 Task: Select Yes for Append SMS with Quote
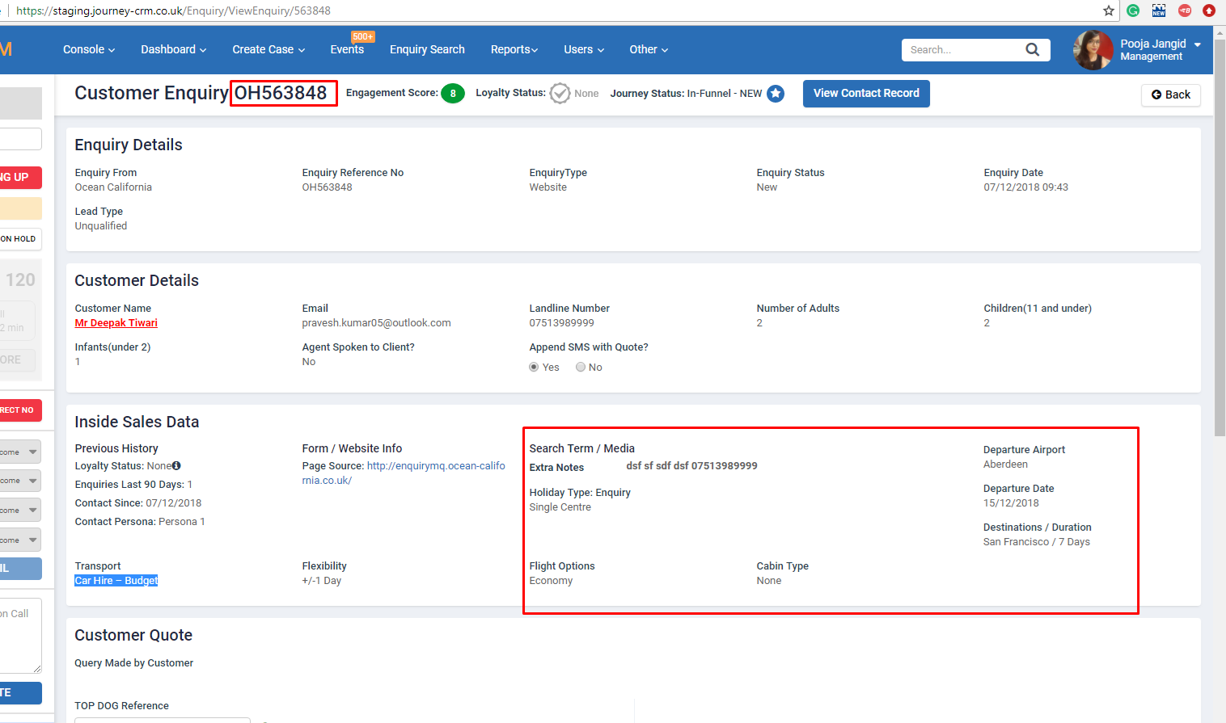tap(534, 368)
